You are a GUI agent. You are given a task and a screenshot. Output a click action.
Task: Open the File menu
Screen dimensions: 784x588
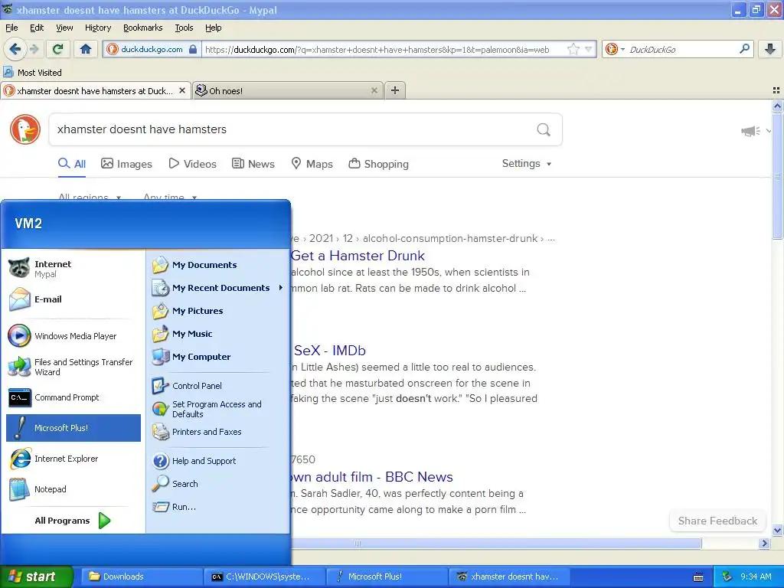pos(11,28)
